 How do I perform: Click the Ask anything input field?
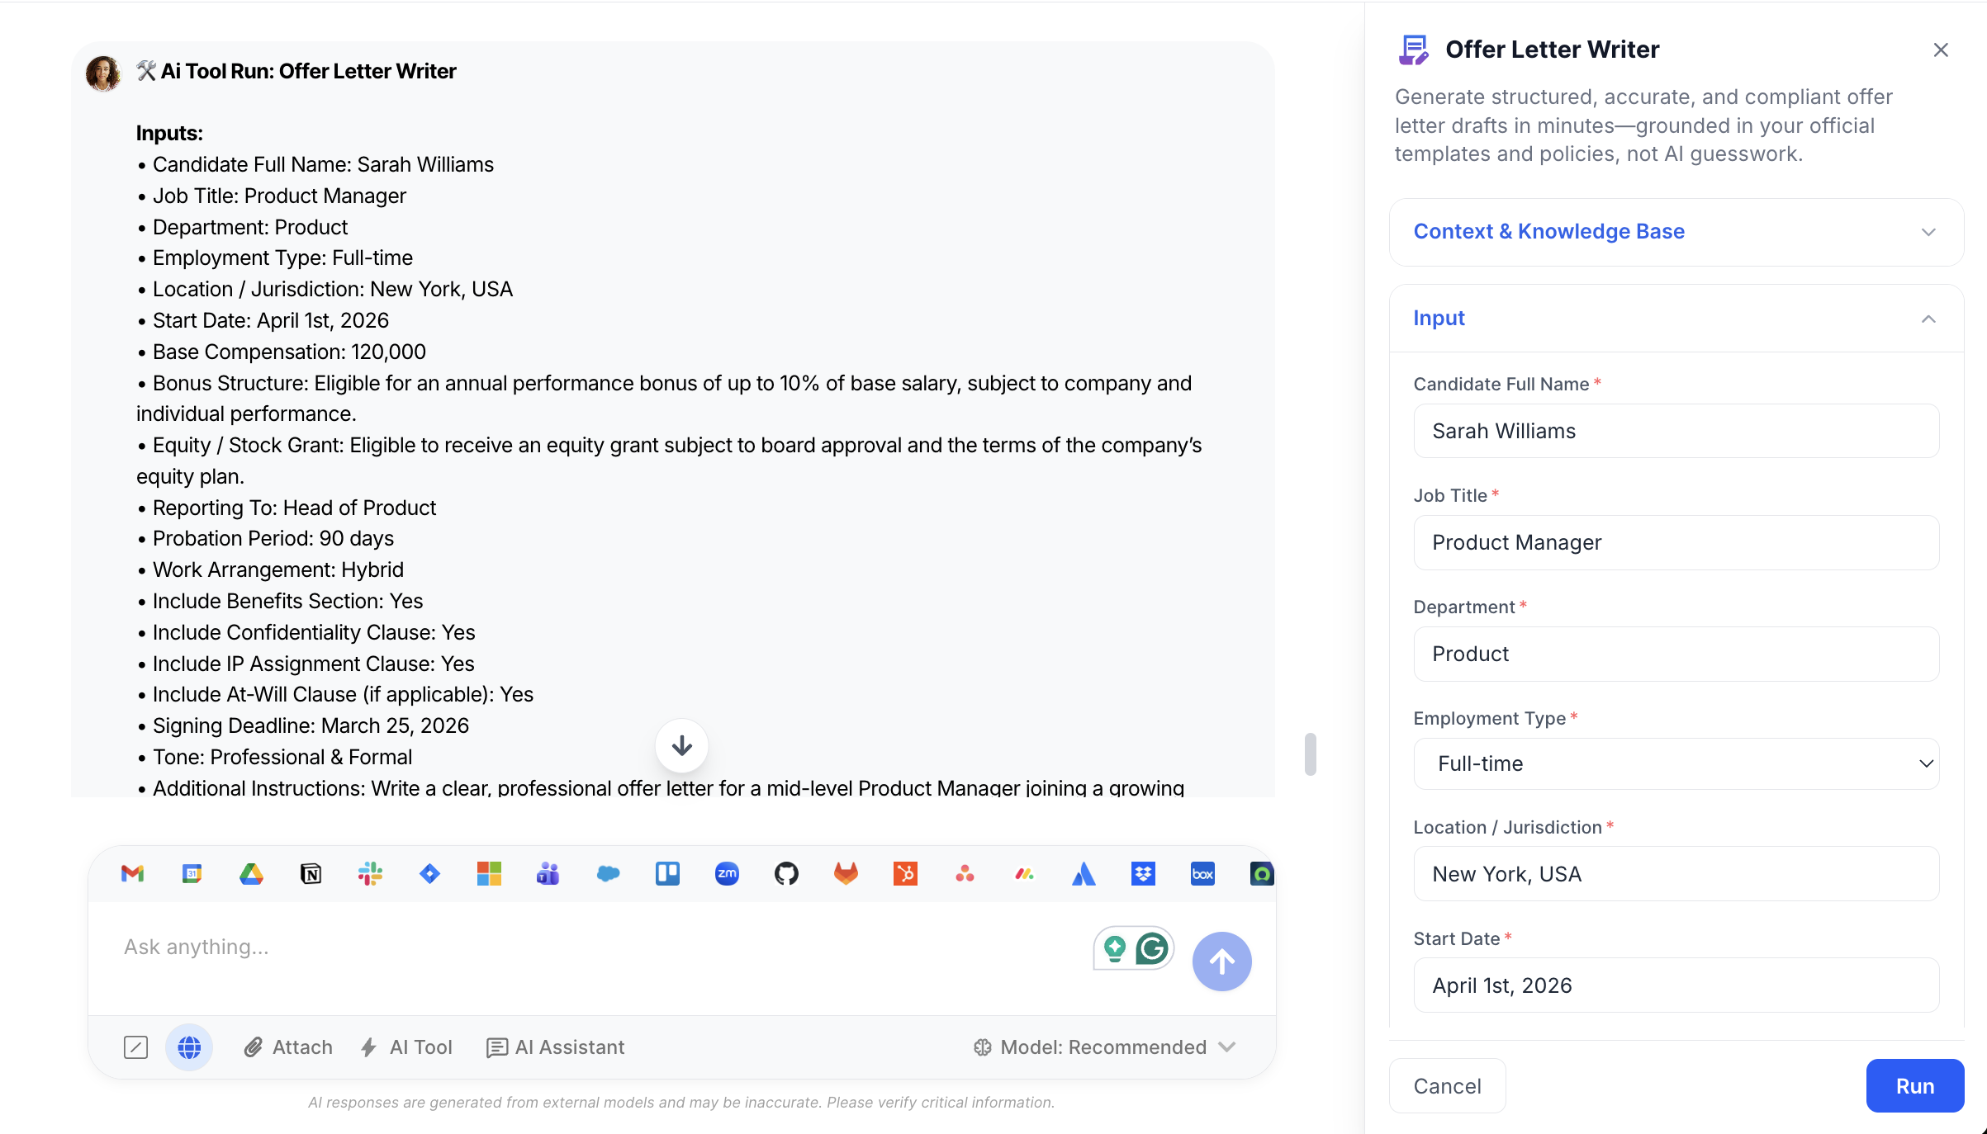coord(578,947)
